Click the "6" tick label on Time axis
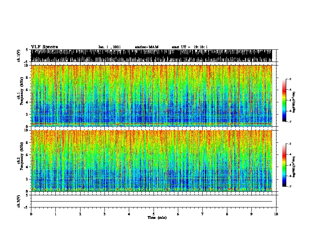This screenshot has height=240, width=311. coord(178,214)
